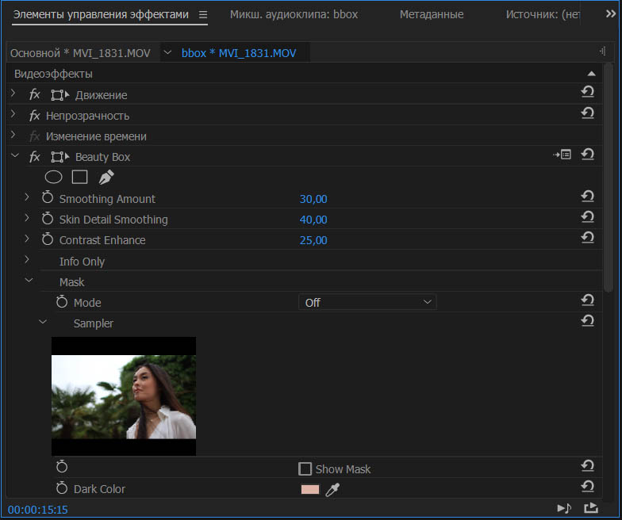The height and width of the screenshot is (520, 622).
Task: Select Основной * MVI_1831.MOV master clip
Action: 80,53
